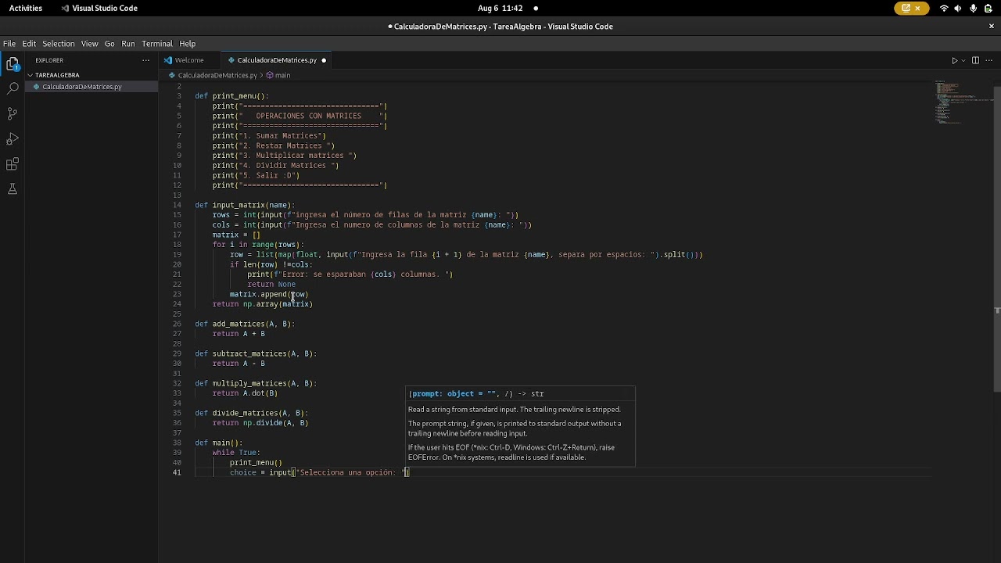Open the Go menu
The image size is (1001, 563).
point(109,44)
